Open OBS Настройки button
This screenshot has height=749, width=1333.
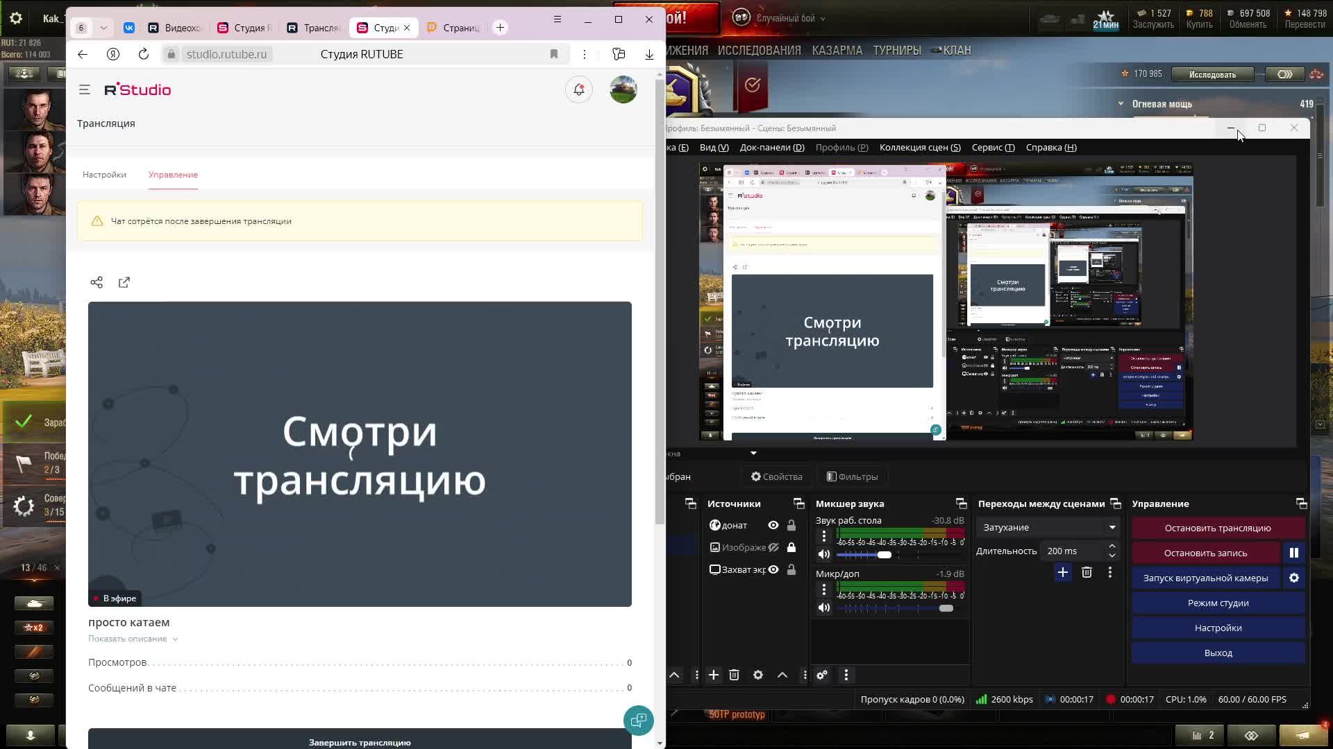[x=1218, y=628]
